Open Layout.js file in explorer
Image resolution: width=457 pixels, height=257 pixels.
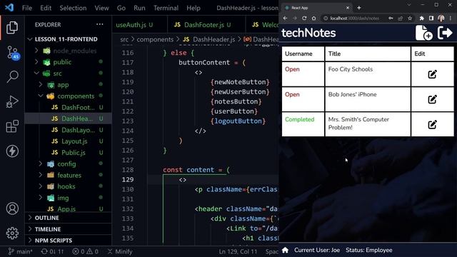(x=69, y=141)
